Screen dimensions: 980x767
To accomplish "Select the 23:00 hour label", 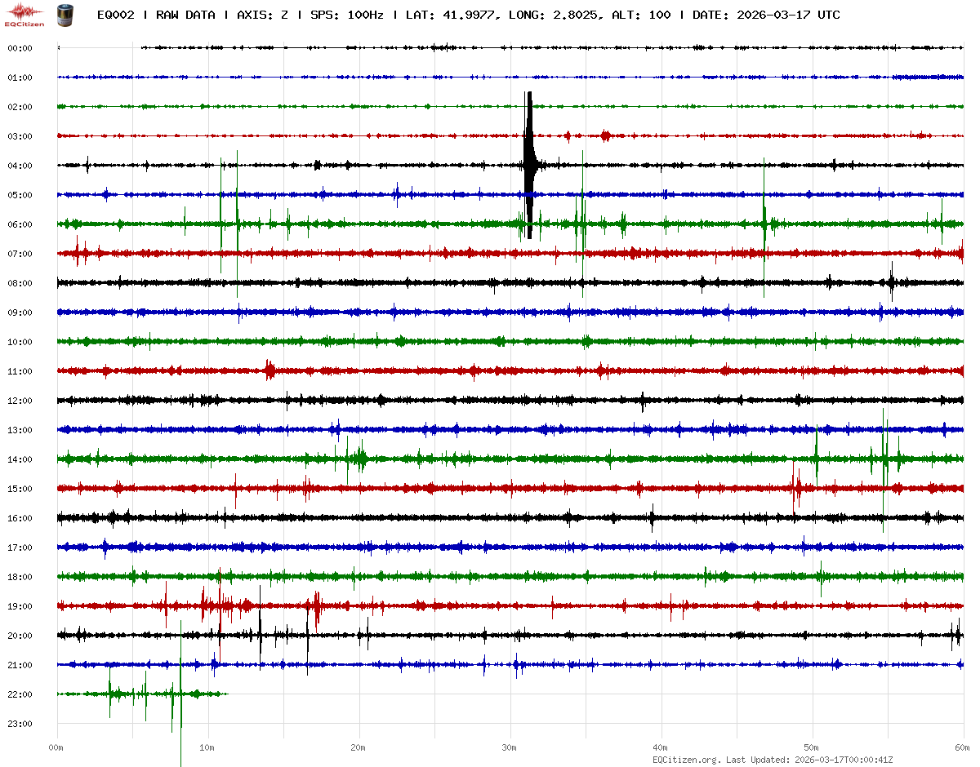I will coord(20,724).
